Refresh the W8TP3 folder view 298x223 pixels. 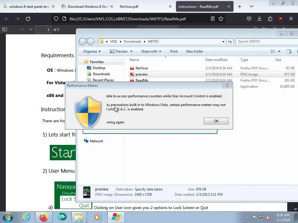point(230,42)
